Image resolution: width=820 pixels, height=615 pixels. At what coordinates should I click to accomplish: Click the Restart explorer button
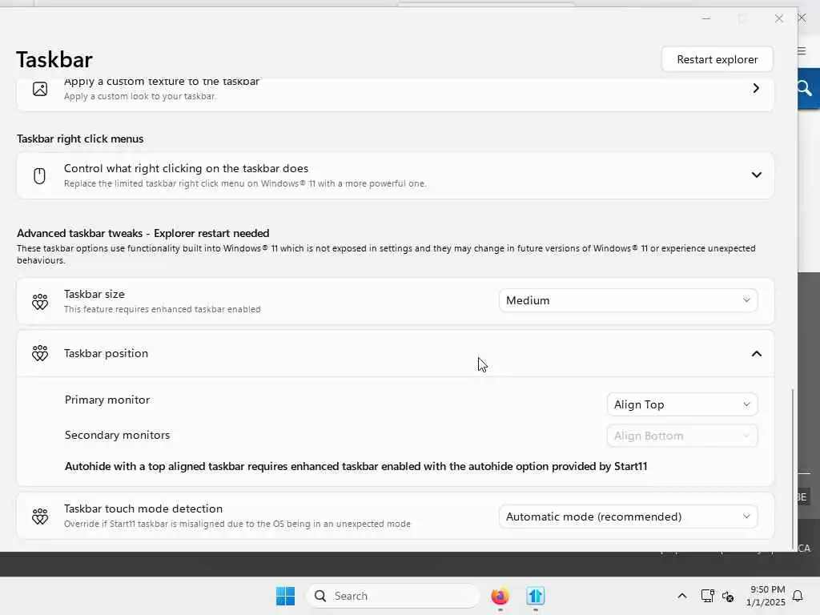tap(717, 59)
